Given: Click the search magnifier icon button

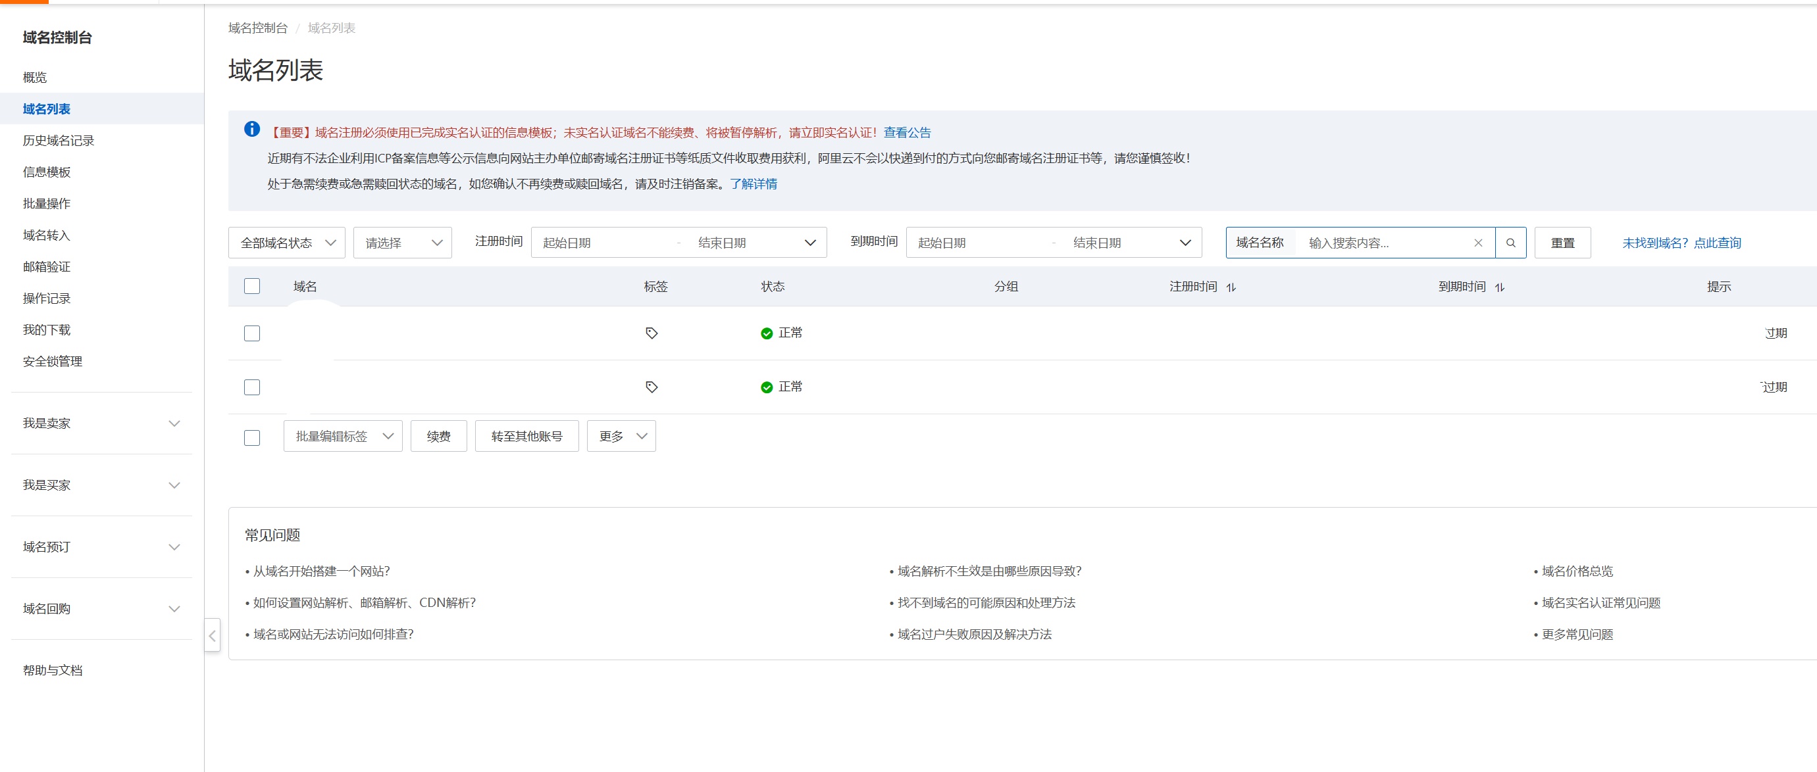Looking at the screenshot, I should click(x=1510, y=243).
